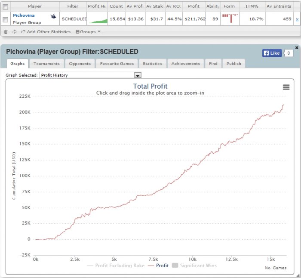Expand the Groups dropdown menu

[x=88, y=32]
